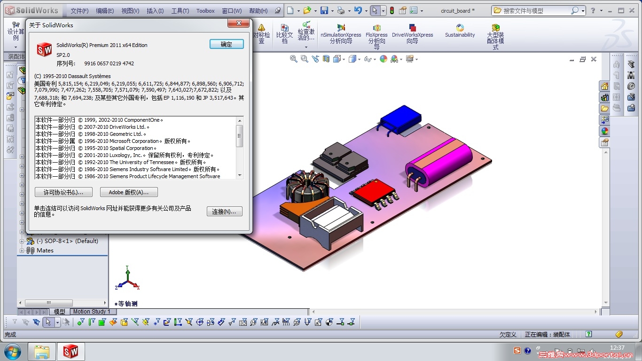Expand the SOP-8<1> tree node
642x361 pixels.
click(21, 241)
